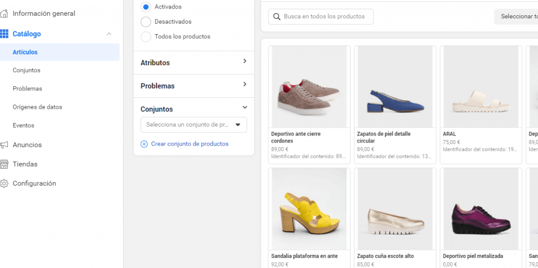Screen dimensions: 538x268
Task: Select the Activados radio button
Action: point(146,6)
